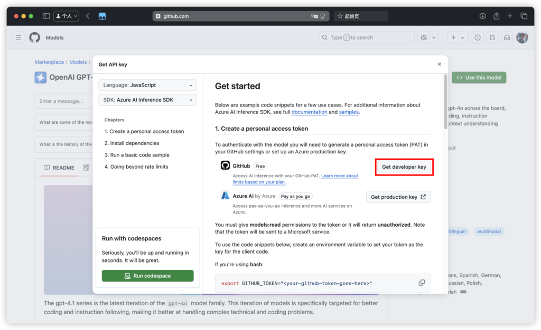Click the Free badge next to GitHub
Screen dimensions: 541x330
260,166
